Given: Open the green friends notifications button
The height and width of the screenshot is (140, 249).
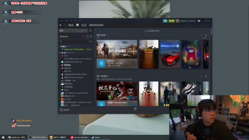Looking at the screenshot, I should click(x=171, y=21).
